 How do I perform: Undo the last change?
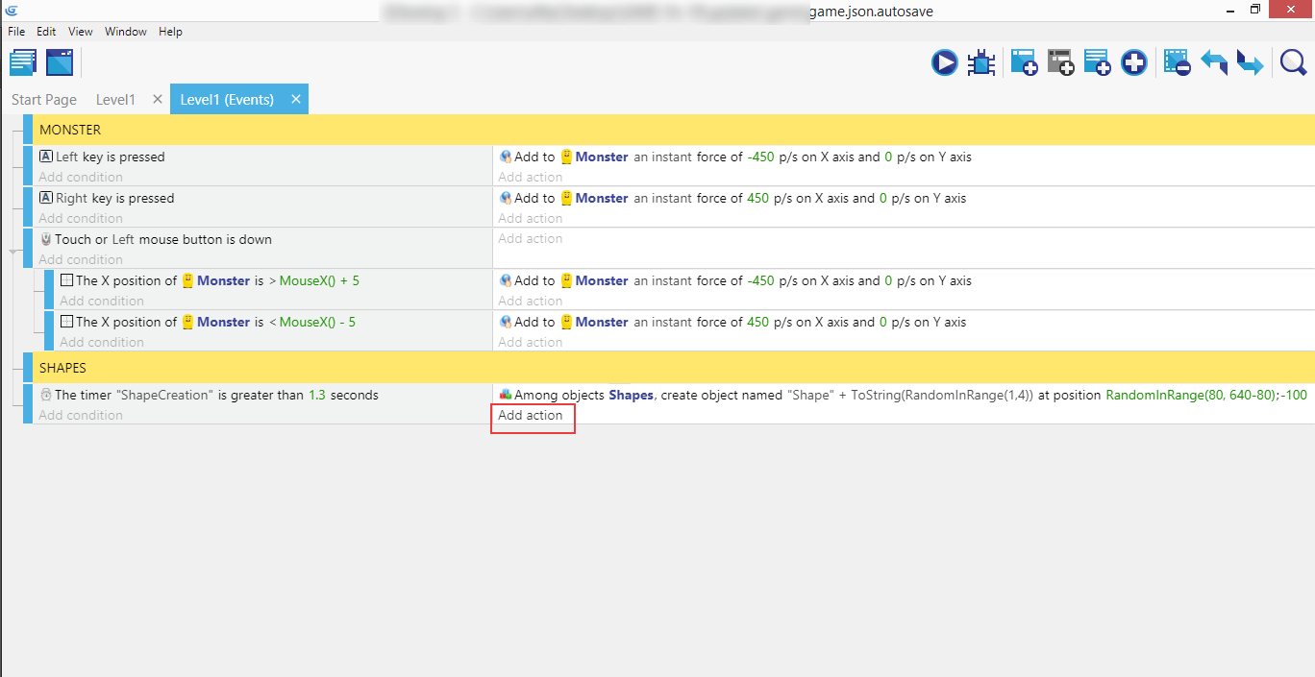(1214, 63)
